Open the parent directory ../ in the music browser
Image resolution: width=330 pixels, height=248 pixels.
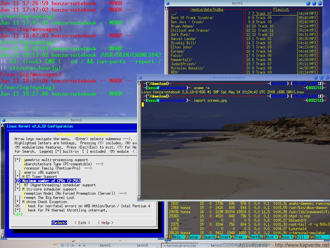click(174, 14)
